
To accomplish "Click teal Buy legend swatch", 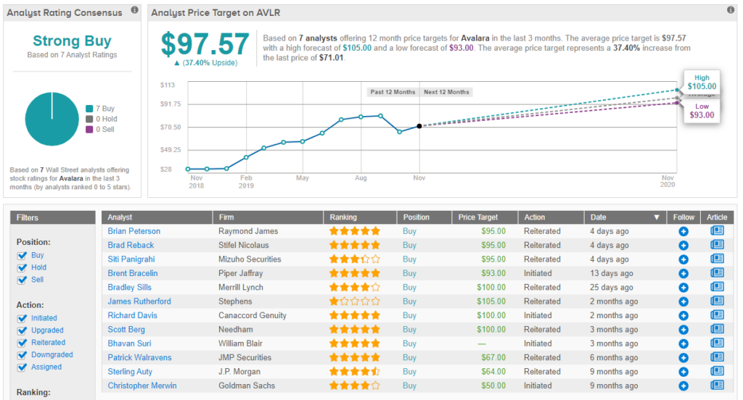I will pyautogui.click(x=89, y=109).
